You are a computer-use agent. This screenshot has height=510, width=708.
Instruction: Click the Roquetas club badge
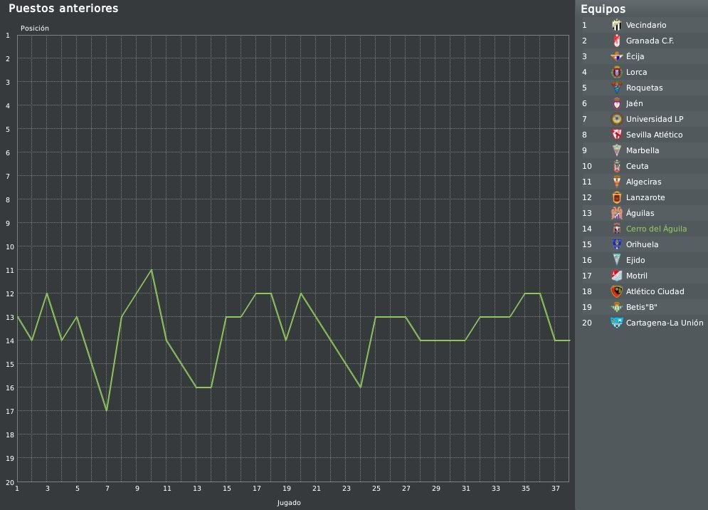616,88
